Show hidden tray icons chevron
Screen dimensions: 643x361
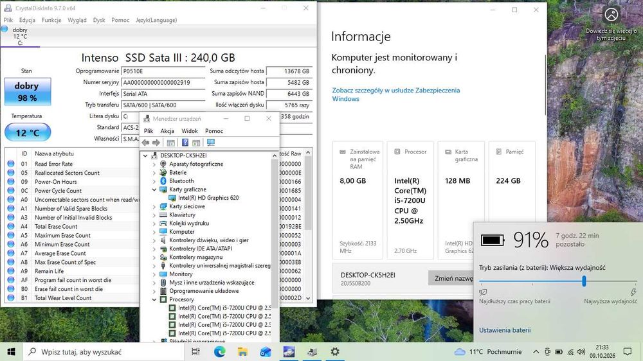coord(536,351)
